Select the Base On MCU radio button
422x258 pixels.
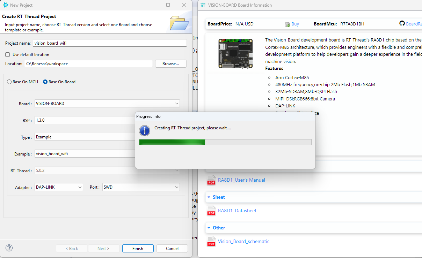[9, 82]
